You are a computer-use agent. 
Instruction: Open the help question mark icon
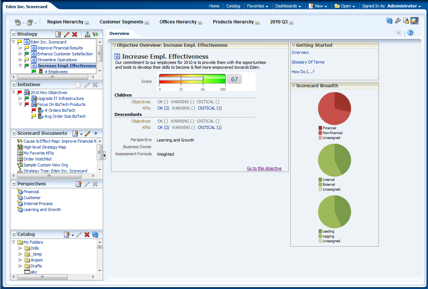click(410, 33)
